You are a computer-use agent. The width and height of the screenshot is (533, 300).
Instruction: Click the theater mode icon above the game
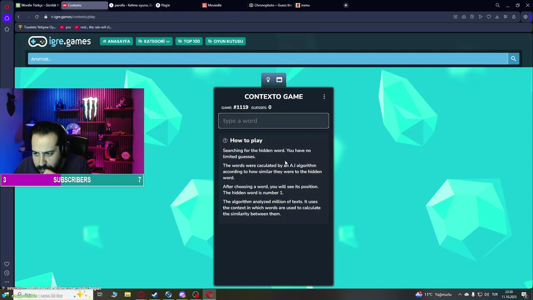(x=279, y=80)
